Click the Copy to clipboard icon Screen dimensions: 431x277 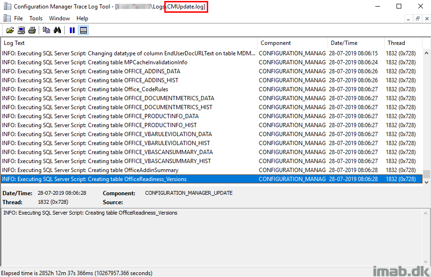[46, 30]
